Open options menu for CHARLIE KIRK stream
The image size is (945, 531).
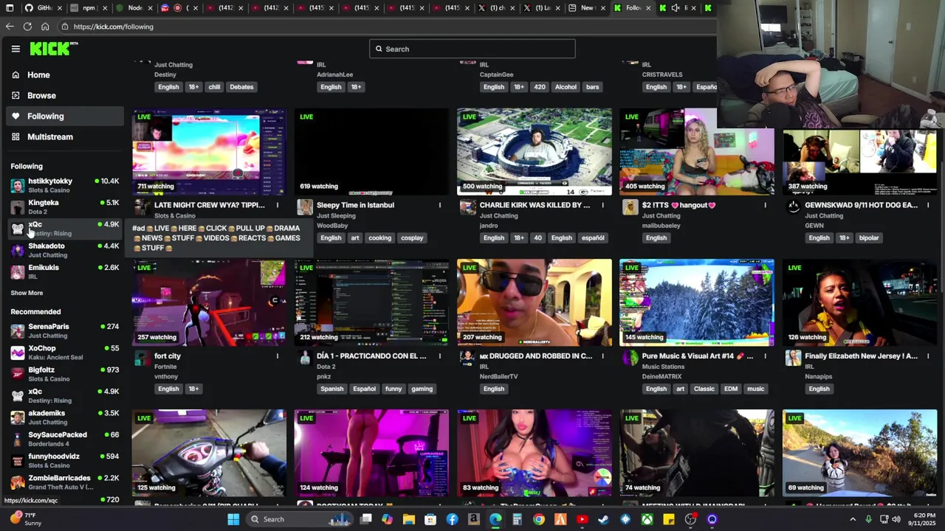coord(602,205)
